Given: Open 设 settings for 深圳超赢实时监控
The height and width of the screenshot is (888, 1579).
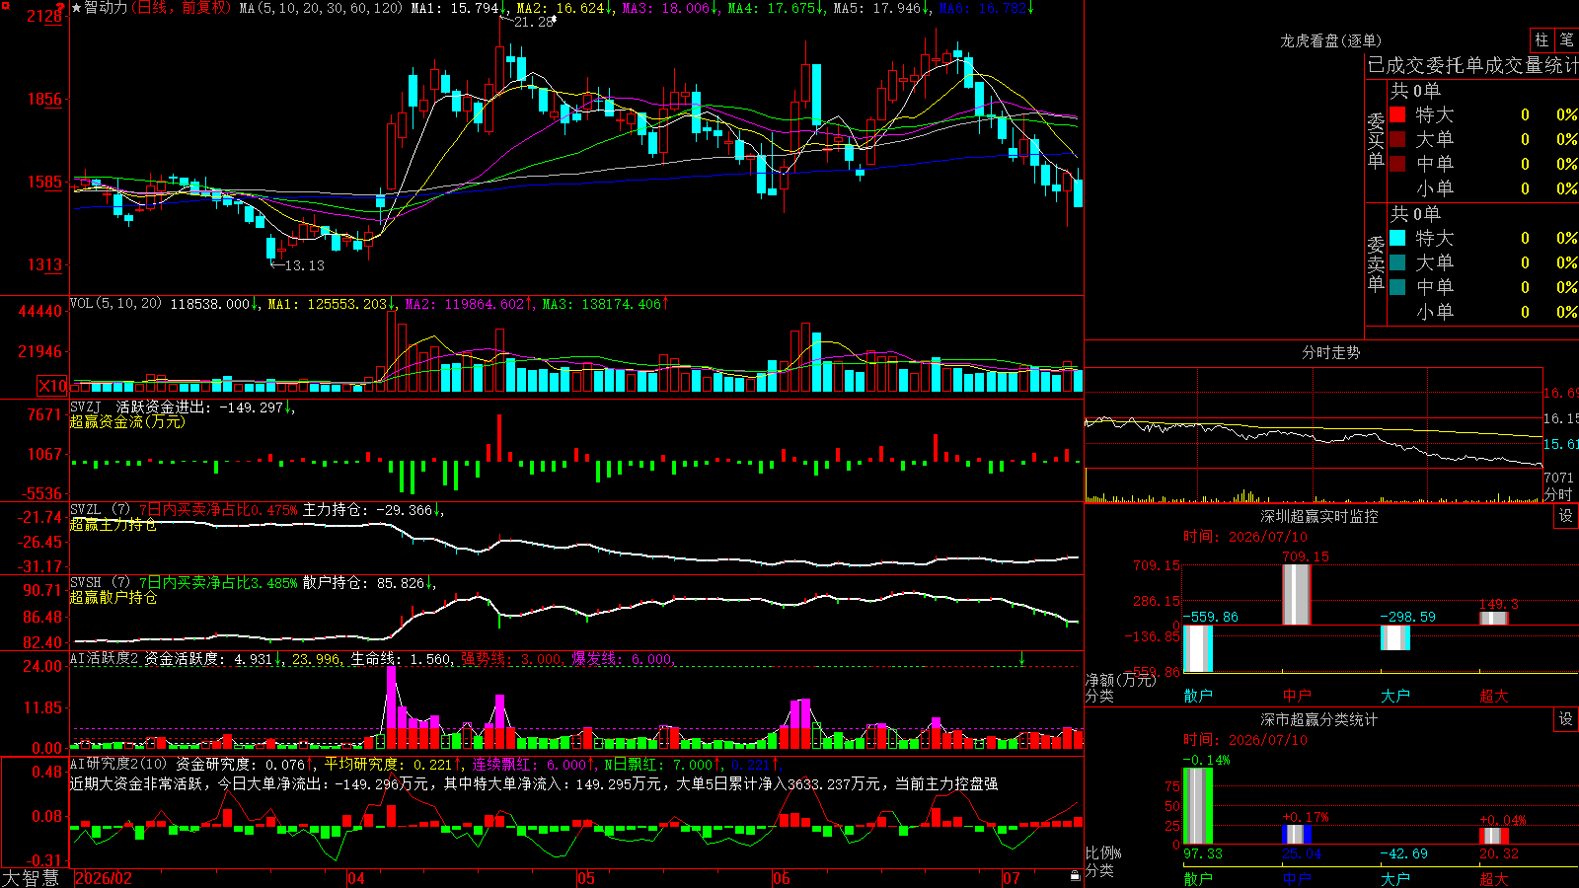Looking at the screenshot, I should [x=1566, y=516].
